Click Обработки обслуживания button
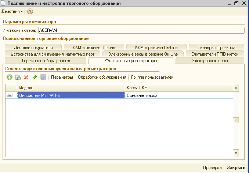The width and height of the screenshot is (249, 173). tap(102, 77)
